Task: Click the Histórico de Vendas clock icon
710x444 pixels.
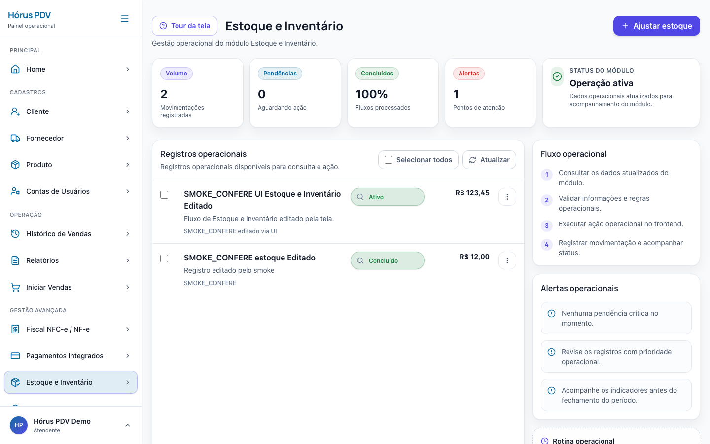Action: point(15,234)
